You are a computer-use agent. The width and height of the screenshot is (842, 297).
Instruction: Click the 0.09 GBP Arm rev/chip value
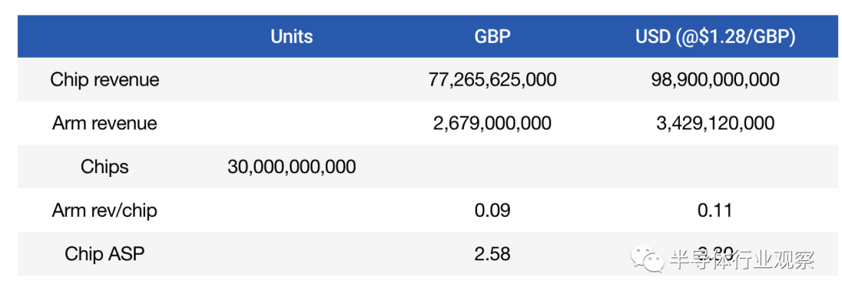tap(493, 210)
